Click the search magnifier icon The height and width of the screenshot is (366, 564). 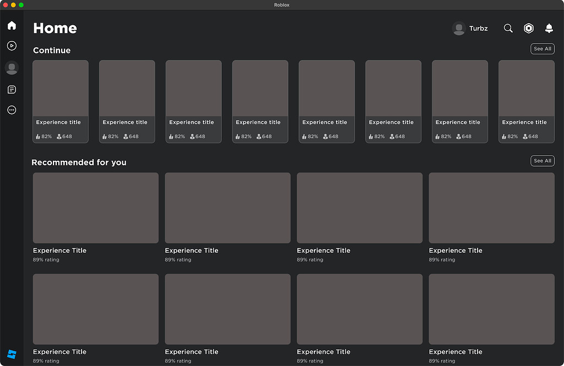tap(508, 28)
